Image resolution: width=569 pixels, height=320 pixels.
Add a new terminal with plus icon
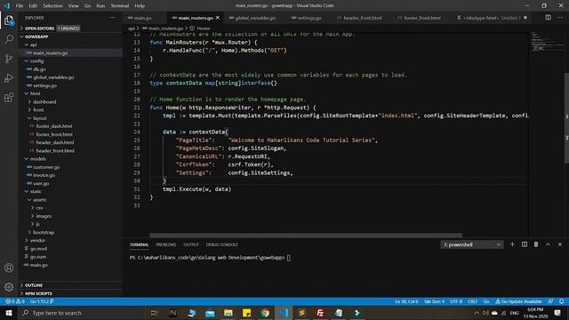click(512, 244)
